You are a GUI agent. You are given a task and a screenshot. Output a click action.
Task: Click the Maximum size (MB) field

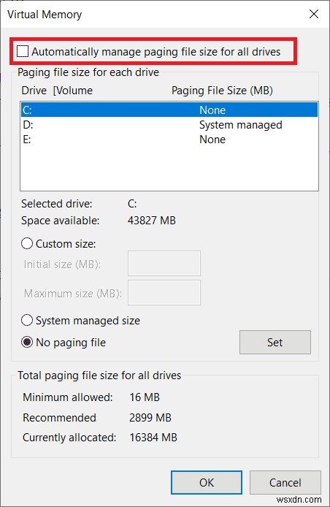click(x=164, y=293)
